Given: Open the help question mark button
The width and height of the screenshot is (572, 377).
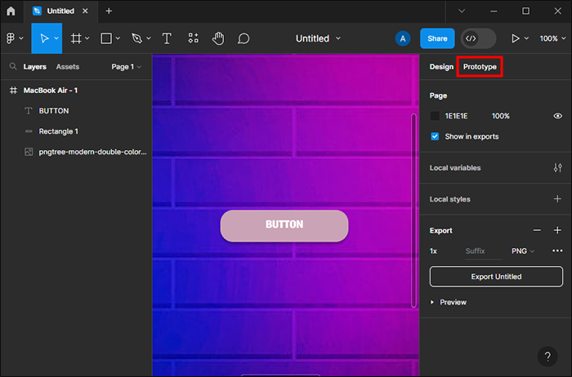Looking at the screenshot, I should point(547,357).
